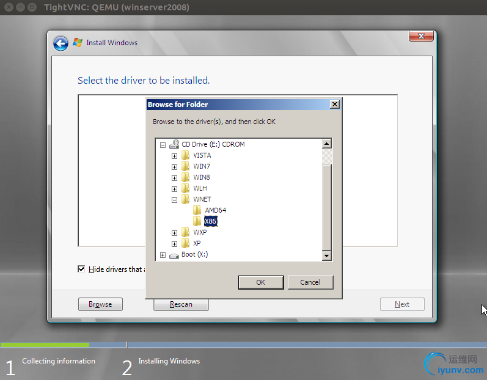Click the WNET folder icon
Viewport: 487px width, 380px height.
coord(185,199)
